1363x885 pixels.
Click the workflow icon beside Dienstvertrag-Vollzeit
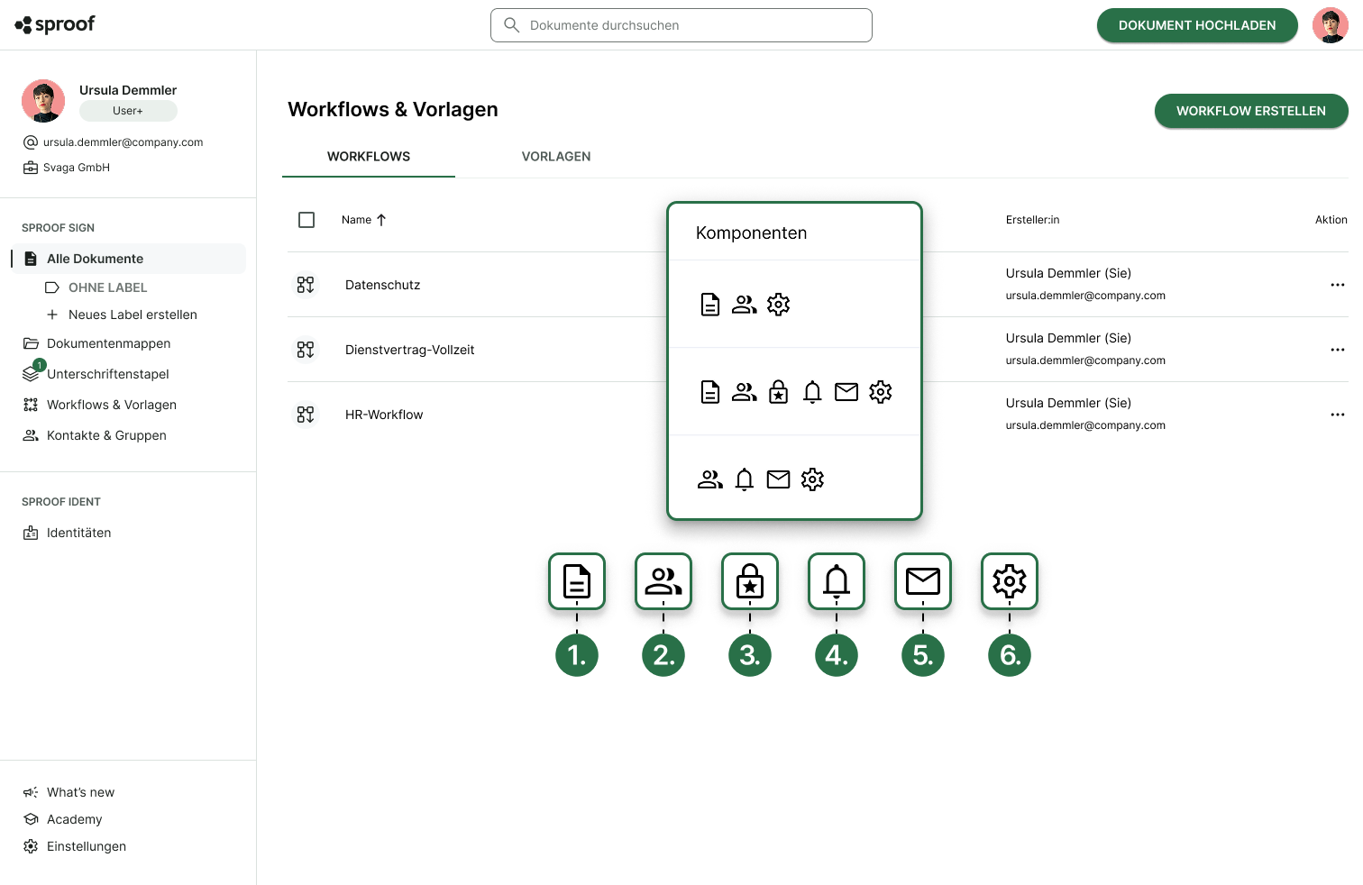[x=306, y=350]
